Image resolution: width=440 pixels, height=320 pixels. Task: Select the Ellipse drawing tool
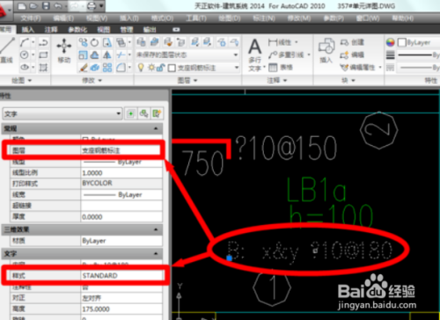25,68
